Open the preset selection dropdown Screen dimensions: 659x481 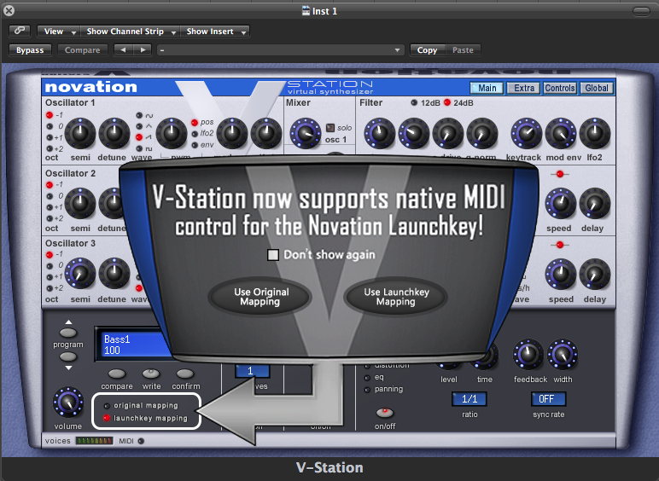(280, 50)
